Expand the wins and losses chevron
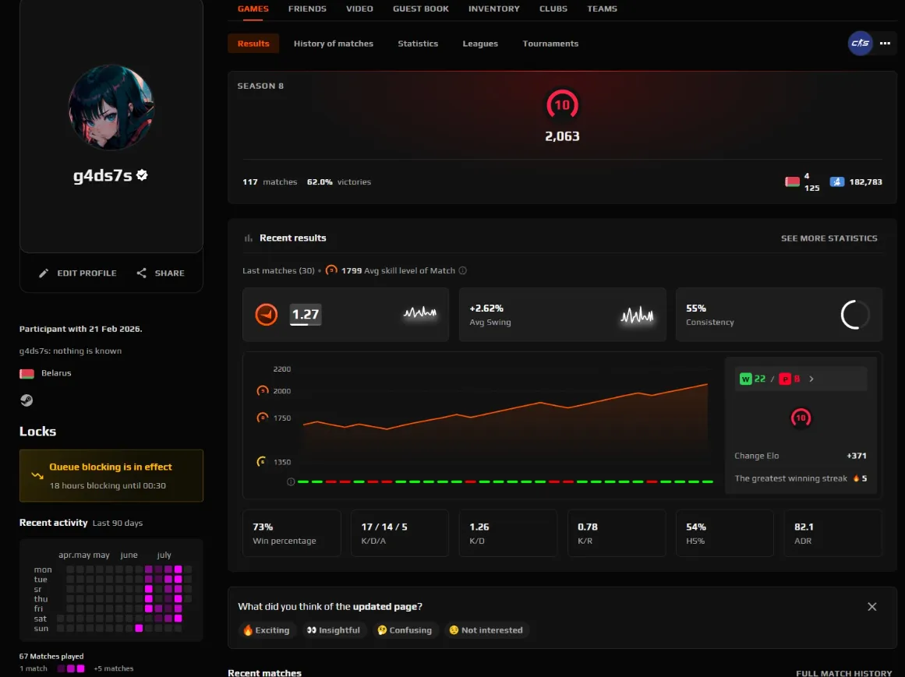Image resolution: width=905 pixels, height=677 pixels. tap(811, 379)
